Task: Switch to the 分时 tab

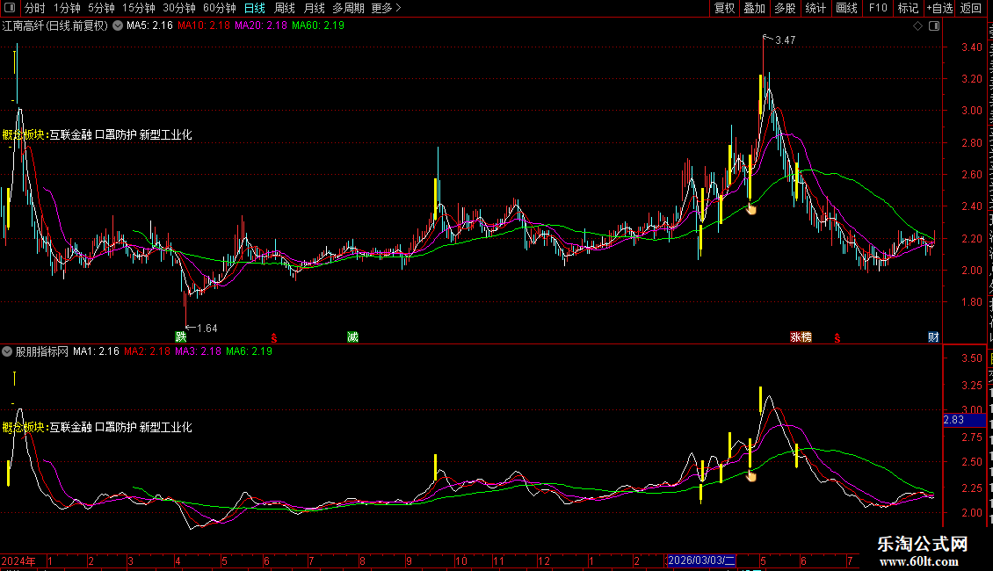Action: [35, 8]
